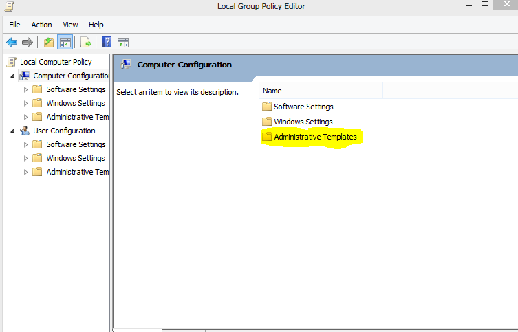Expand Windows Settings under User Configuration
This screenshot has height=332, width=518.
coord(25,158)
